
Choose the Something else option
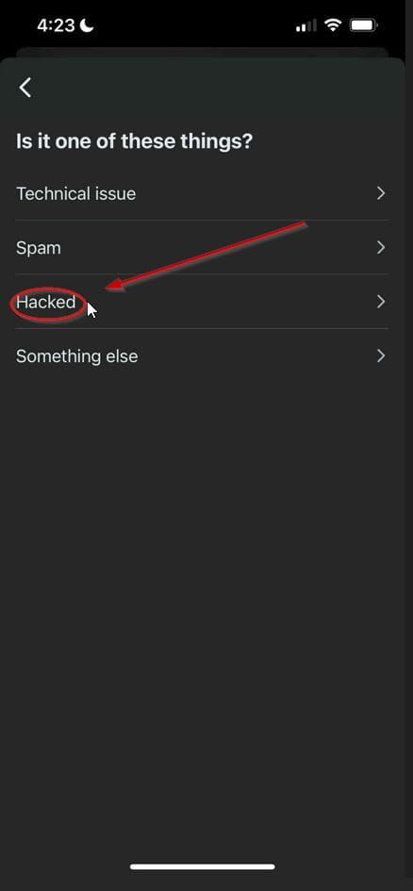202,356
